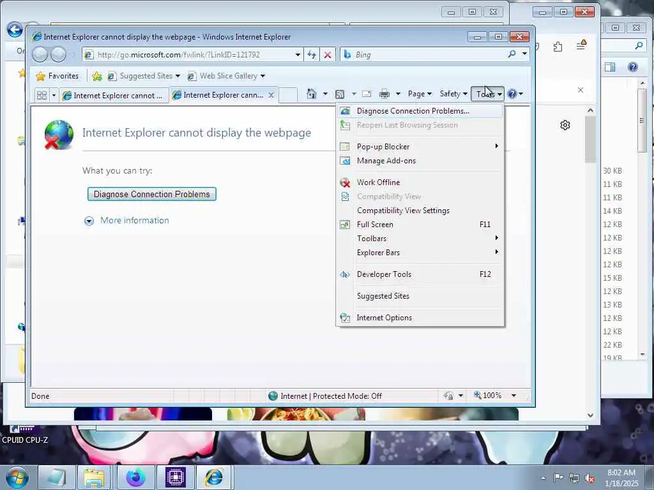Screen dimensions: 654x490
Task: Click help question icon in background Explorer window
Action: (x=633, y=67)
